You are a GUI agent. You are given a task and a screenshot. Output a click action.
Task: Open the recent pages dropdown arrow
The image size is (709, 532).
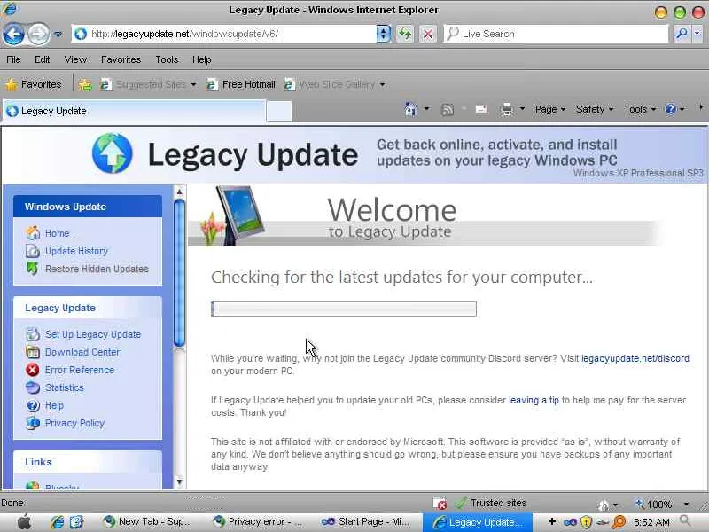[58, 34]
